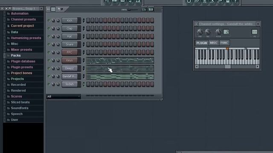Mute the Clap channel with its green LED
Image resolution: width=273 pixels, height=153 pixels.
(x=49, y=28)
